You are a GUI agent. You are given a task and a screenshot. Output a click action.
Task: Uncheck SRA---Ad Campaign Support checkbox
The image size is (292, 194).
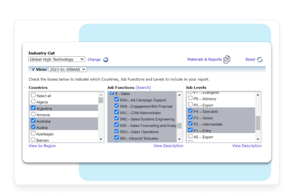117,99
